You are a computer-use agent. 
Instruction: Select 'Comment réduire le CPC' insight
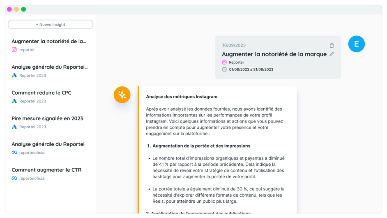coord(41,93)
